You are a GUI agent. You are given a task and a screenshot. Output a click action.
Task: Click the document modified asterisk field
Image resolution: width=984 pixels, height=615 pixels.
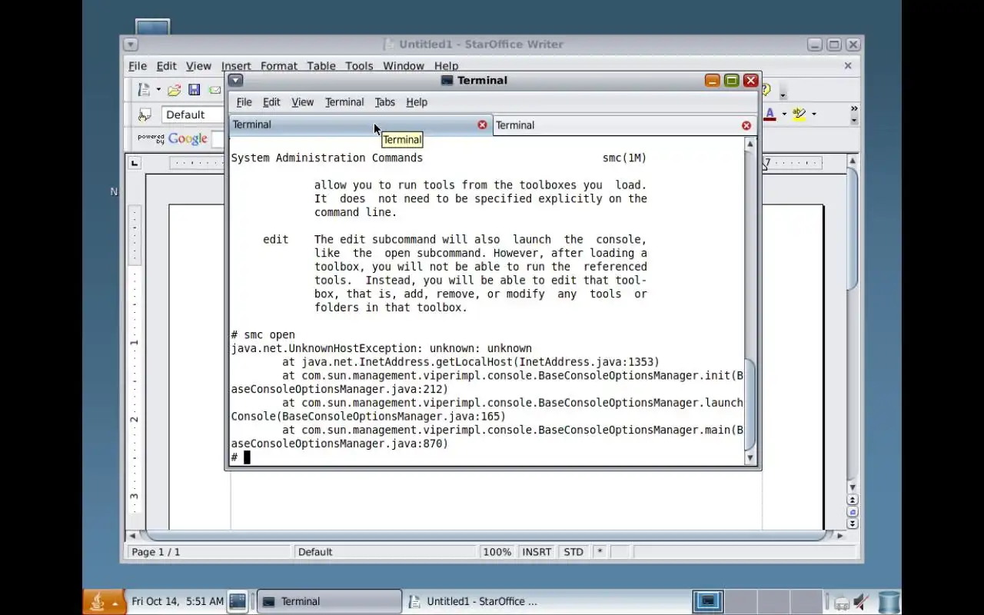coord(600,552)
